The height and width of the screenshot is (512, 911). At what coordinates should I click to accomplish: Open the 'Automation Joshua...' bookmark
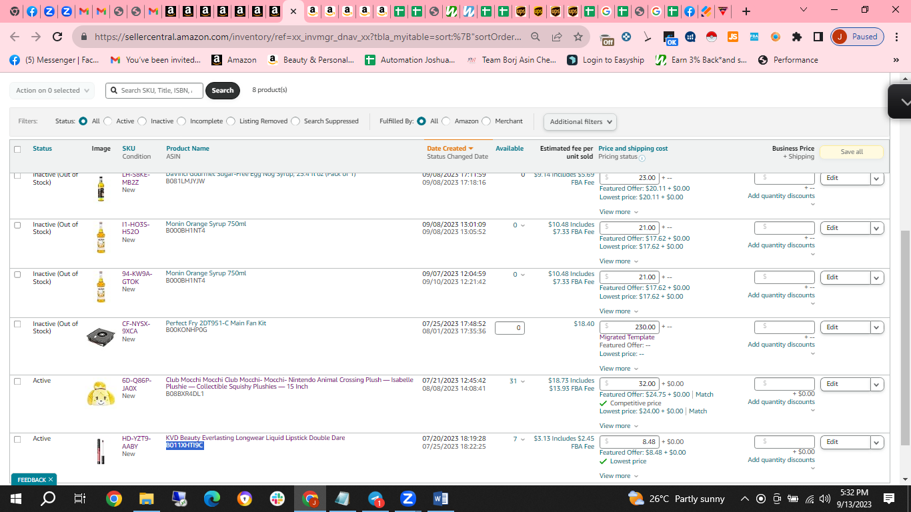[x=410, y=60]
